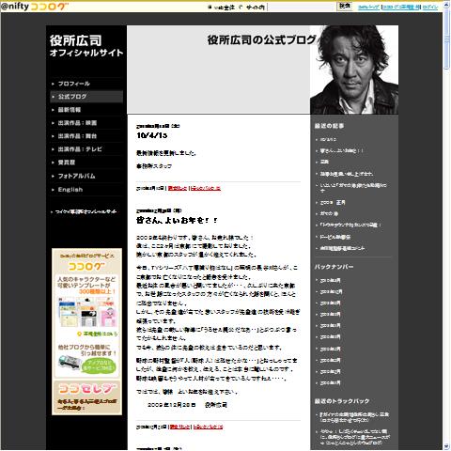The width and height of the screenshot is (451, 451).
Task: Open the ワイケイ事務所 official site link
Action: pos(86,211)
